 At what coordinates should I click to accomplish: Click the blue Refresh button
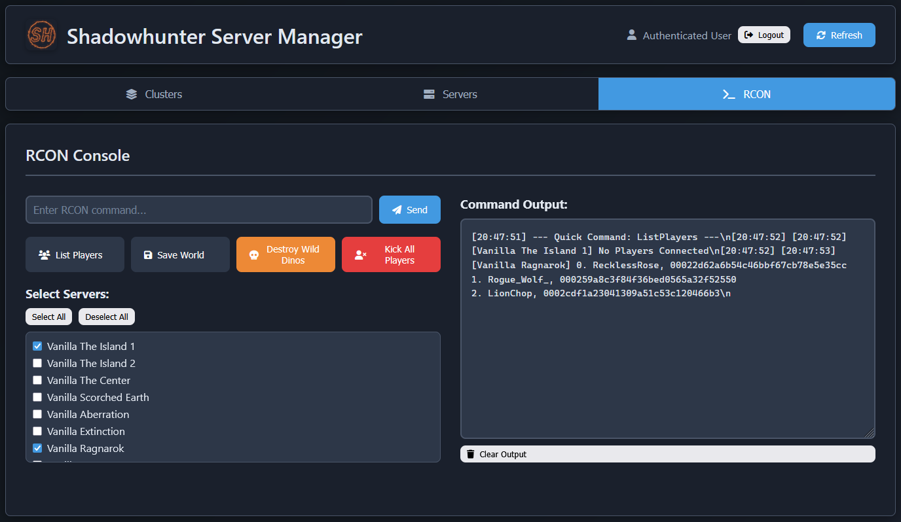[839, 35]
